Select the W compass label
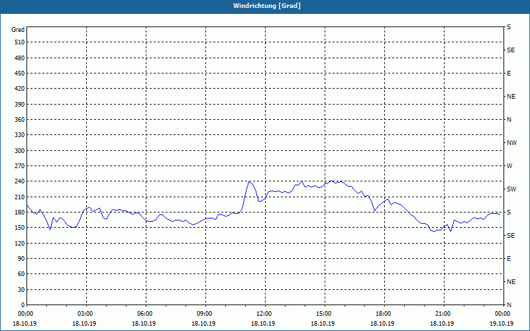 (509, 166)
